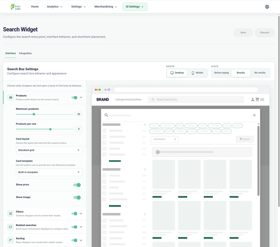Open the language globe icon
280x247 pixels.
267,7
